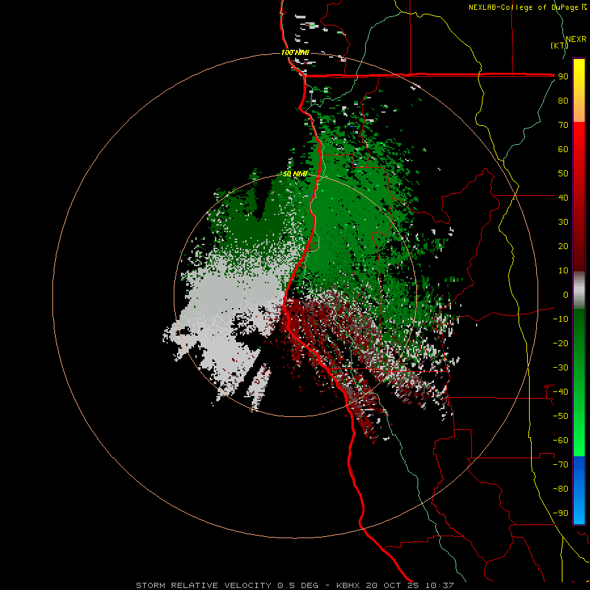Select the 50 value on the velocity scale
The width and height of the screenshot is (590, 590).
pos(563,174)
